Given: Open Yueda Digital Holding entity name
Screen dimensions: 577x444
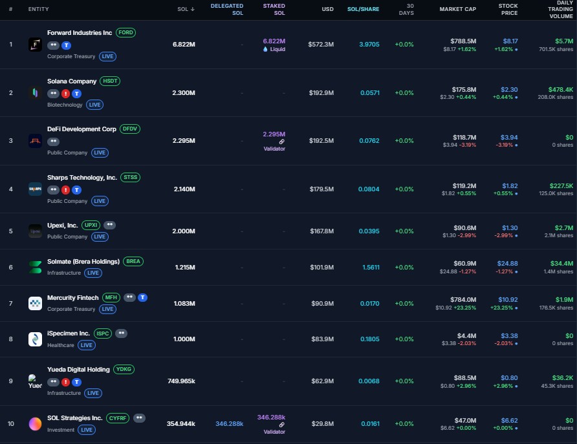Looking at the screenshot, I should [78, 370].
